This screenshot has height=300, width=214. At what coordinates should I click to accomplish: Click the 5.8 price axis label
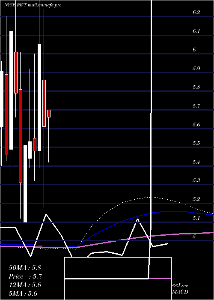(x=196, y=87)
